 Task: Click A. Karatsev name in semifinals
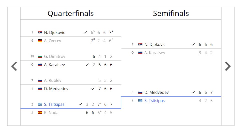(x=155, y=53)
